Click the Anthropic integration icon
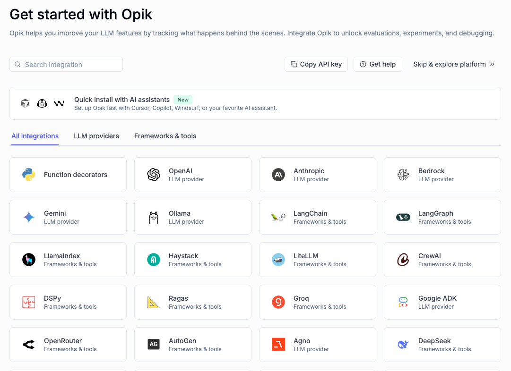 [x=278, y=175]
